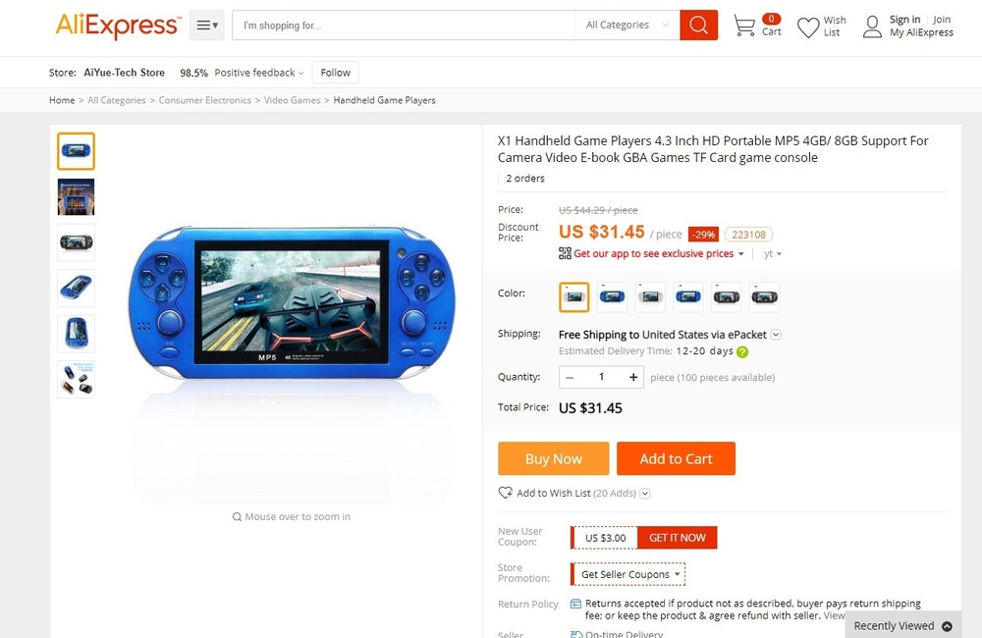Click the green delivery time help icon

pyautogui.click(x=742, y=351)
